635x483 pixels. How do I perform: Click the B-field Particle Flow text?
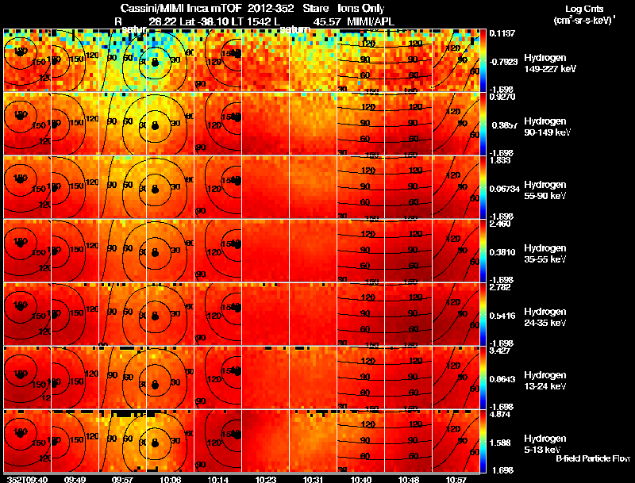click(593, 458)
